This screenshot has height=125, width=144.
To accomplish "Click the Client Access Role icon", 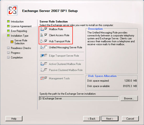I will (x=42, y=35).
